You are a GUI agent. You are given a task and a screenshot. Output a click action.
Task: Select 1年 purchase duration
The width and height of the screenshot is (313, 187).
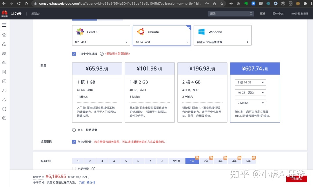[192, 161]
